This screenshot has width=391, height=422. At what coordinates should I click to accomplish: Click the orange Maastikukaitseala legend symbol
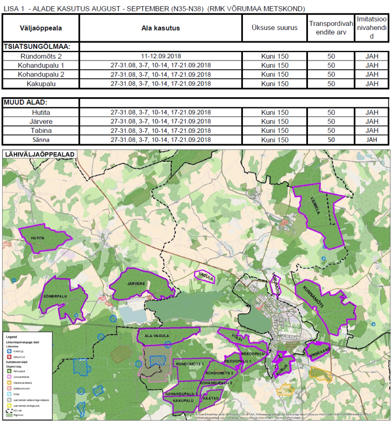9,382
